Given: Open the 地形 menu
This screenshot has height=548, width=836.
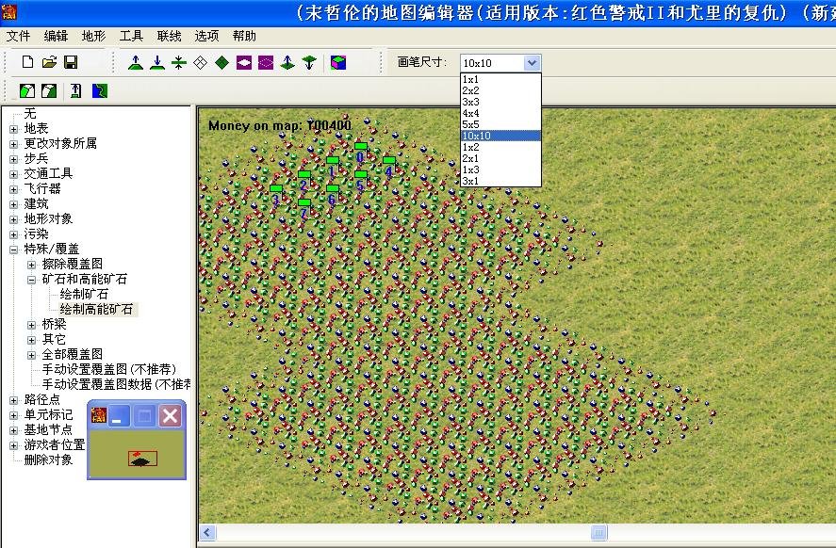Looking at the screenshot, I should 93,36.
